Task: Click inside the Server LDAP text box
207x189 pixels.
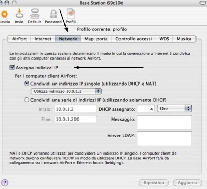Action: (165, 138)
